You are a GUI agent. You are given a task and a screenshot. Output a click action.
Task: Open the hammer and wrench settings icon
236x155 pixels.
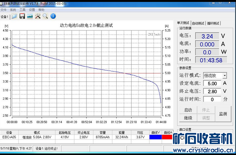click(x=38, y=16)
